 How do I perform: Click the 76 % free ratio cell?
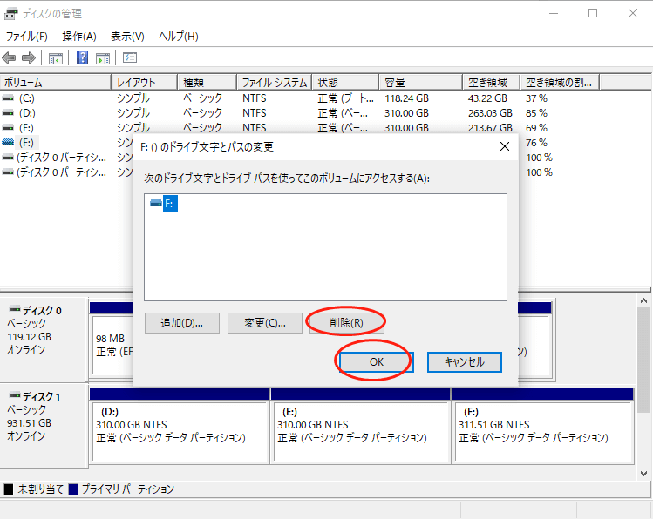point(536,143)
